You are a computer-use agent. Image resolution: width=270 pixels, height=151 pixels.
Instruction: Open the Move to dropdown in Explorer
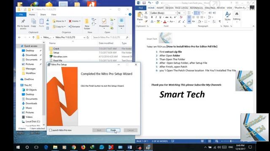59,21
